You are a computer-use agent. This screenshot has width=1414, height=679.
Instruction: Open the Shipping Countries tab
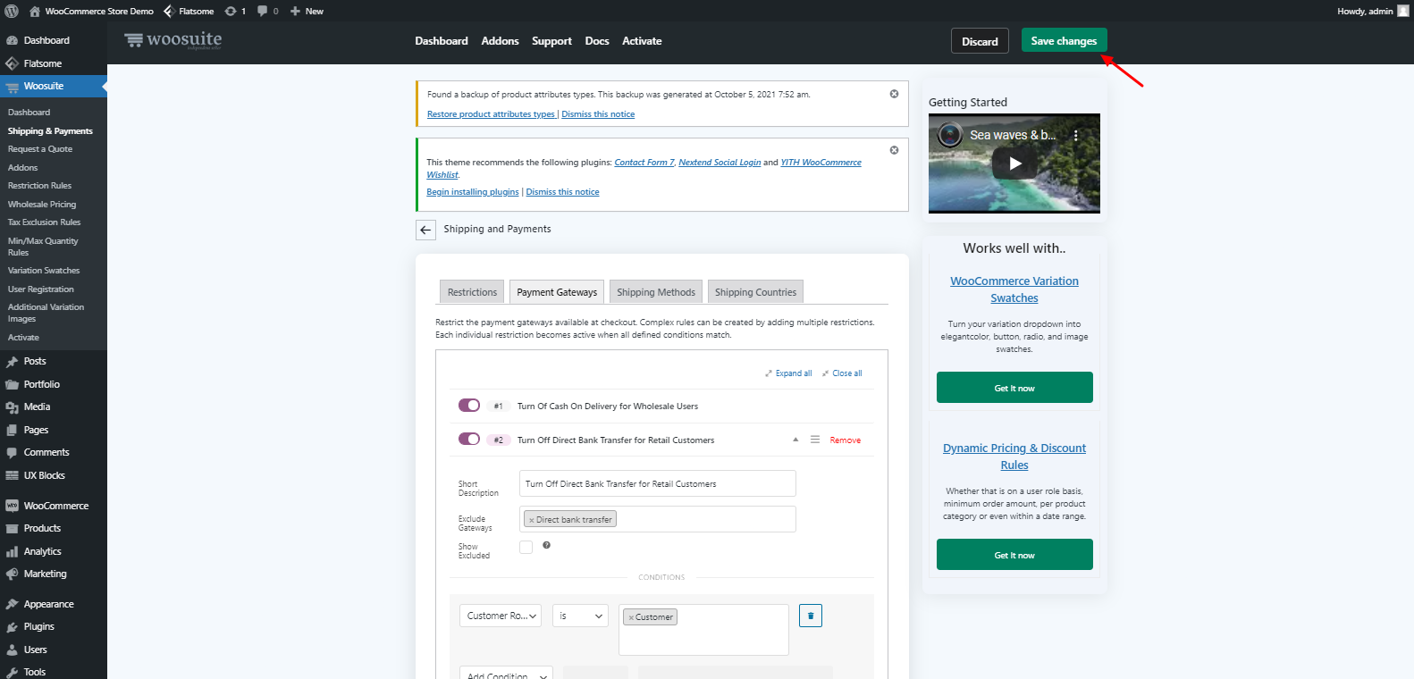click(x=755, y=292)
